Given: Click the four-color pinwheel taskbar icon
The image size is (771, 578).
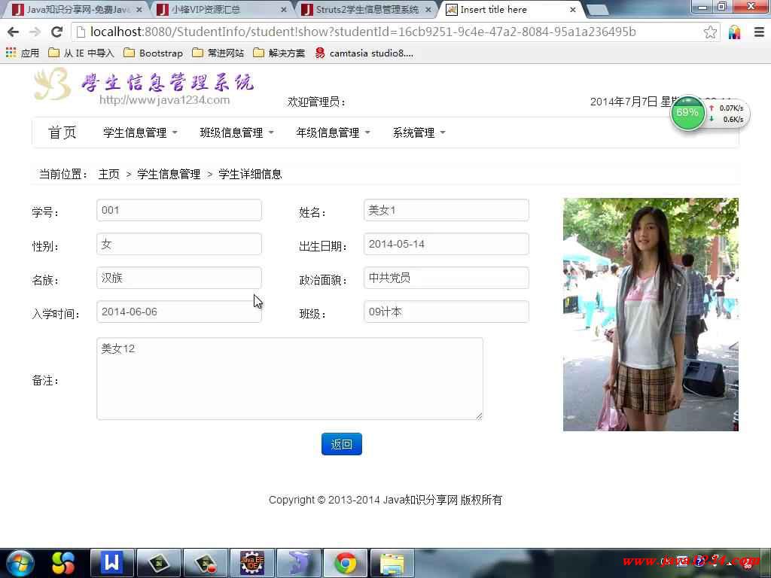Looking at the screenshot, I should pos(63,563).
